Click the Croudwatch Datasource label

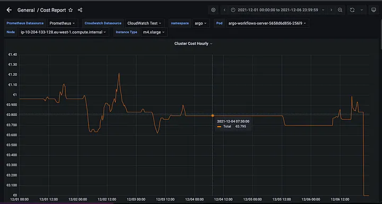click(x=103, y=23)
